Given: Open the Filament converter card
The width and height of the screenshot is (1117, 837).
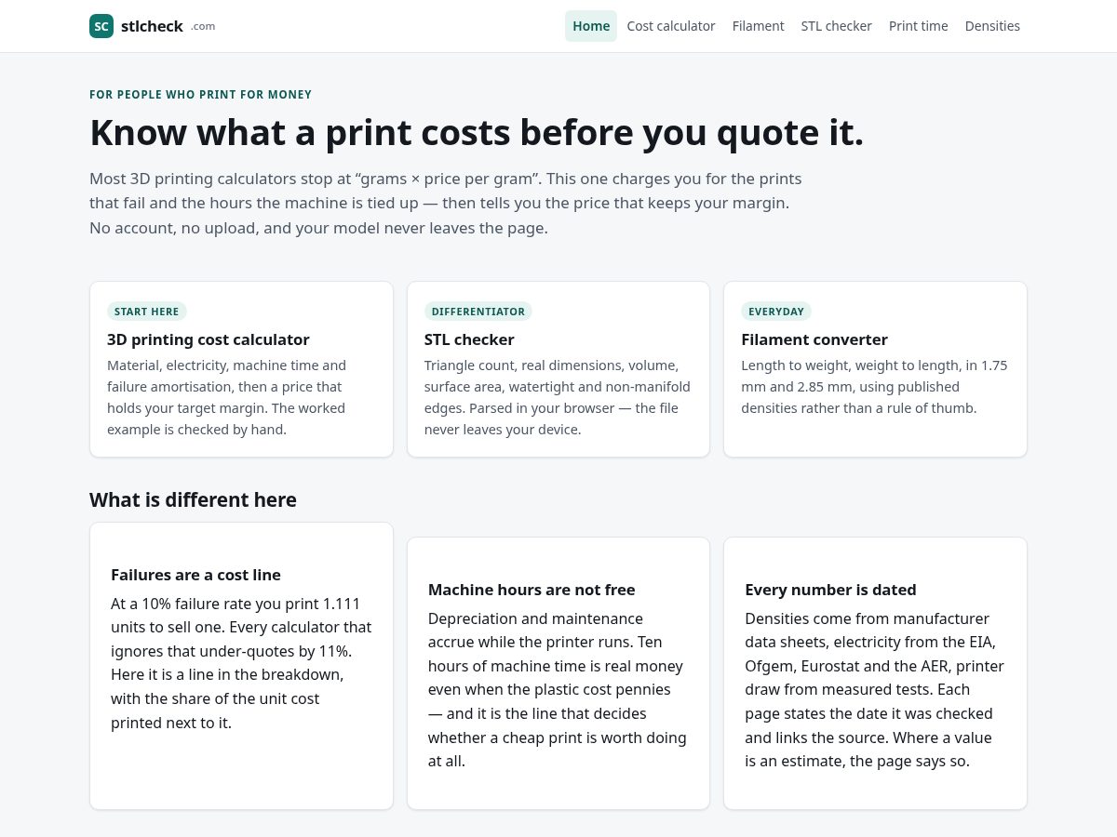Looking at the screenshot, I should [x=875, y=369].
